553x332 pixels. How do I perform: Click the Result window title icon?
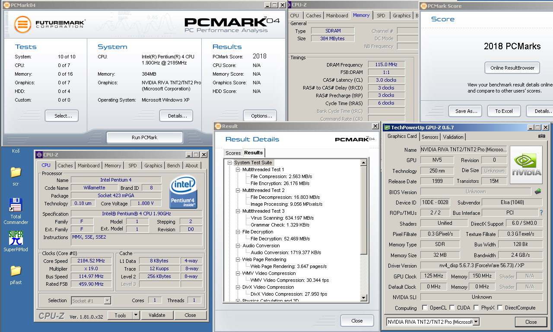218,126
